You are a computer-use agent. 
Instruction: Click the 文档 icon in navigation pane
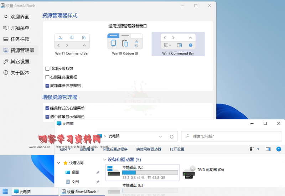[68, 182]
